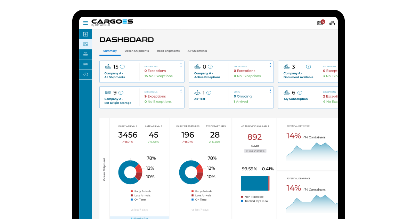
Task: Open options menu on Active Exceptions card
Action: point(270,65)
